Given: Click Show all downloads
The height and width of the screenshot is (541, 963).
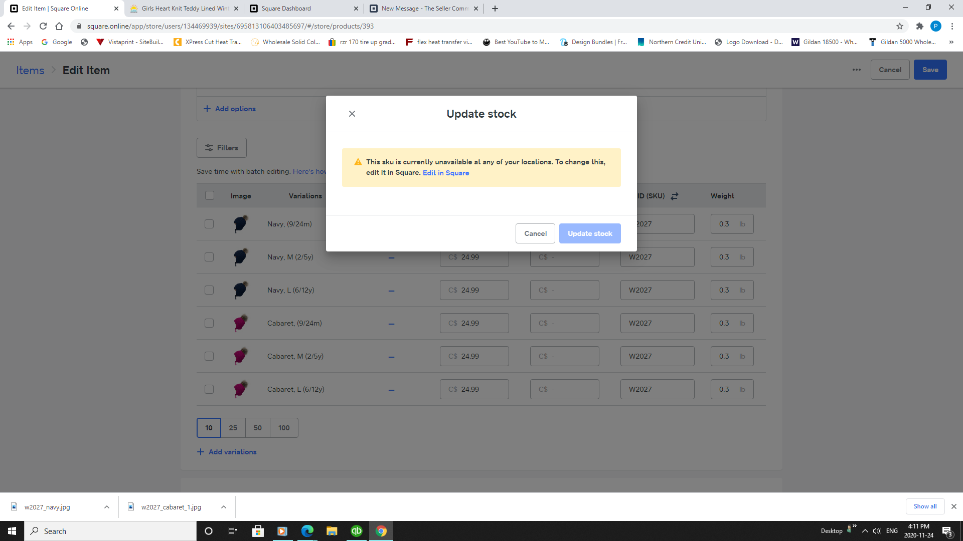Looking at the screenshot, I should point(925,506).
